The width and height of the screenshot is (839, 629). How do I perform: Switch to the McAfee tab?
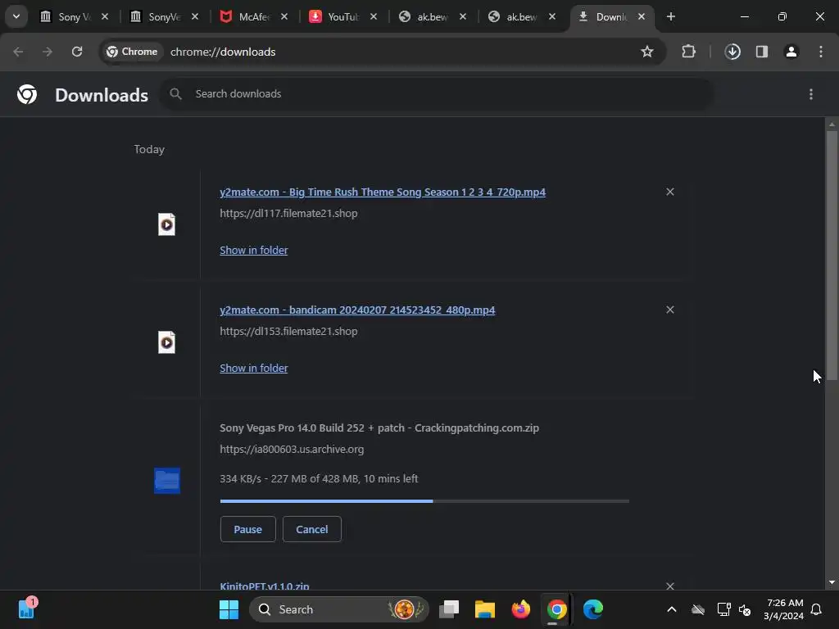[247, 16]
